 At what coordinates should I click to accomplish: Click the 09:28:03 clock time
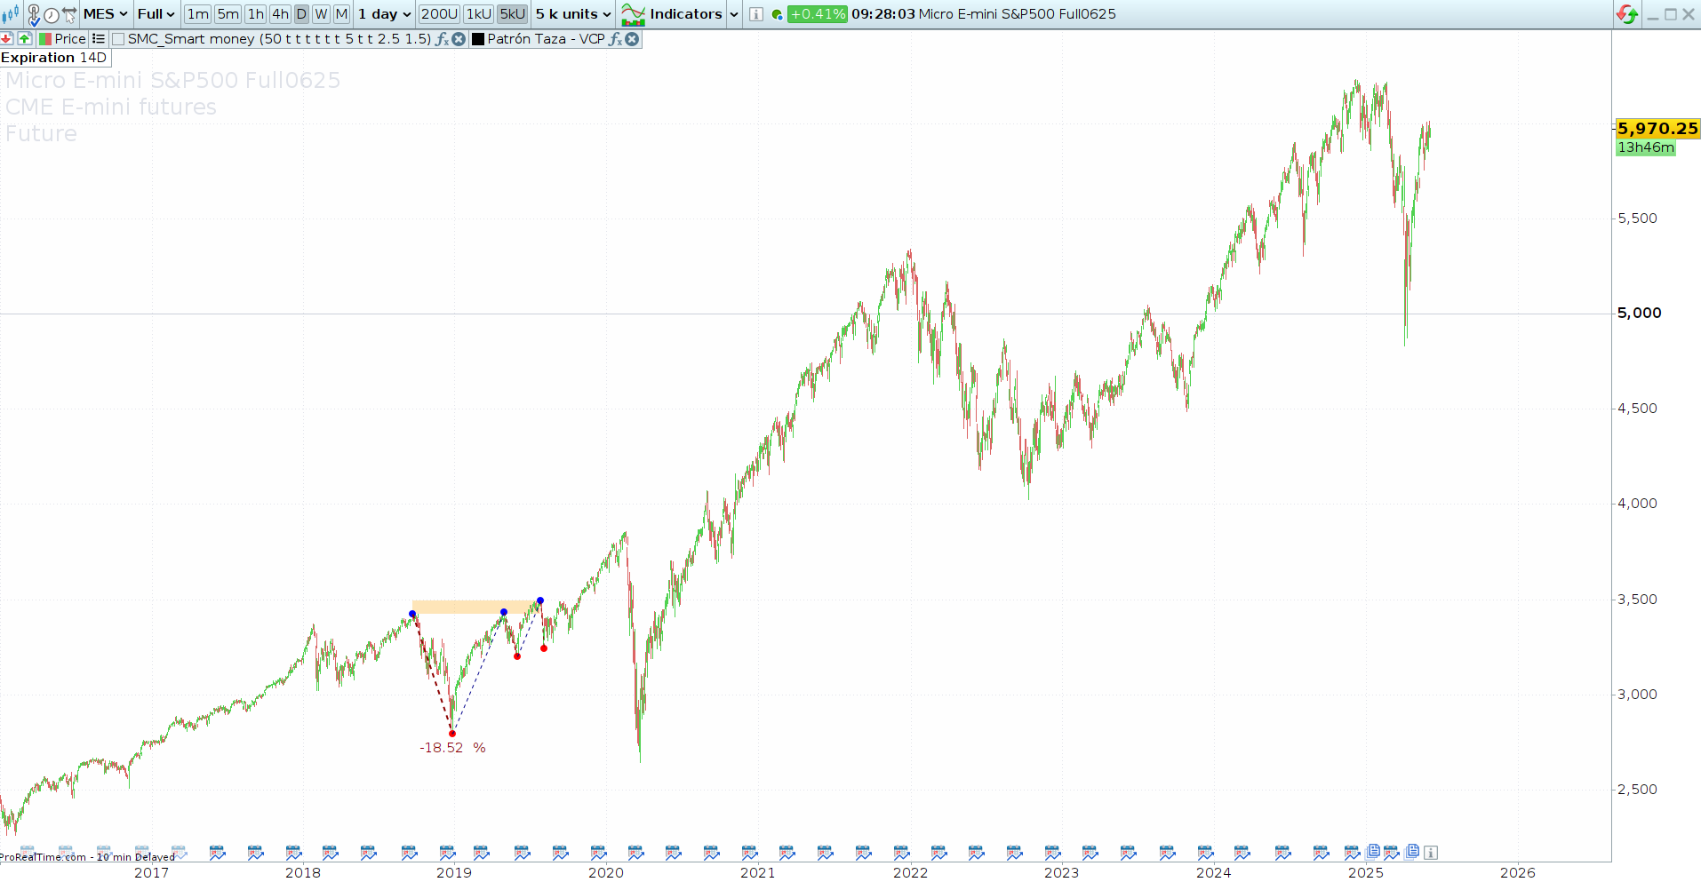(883, 14)
